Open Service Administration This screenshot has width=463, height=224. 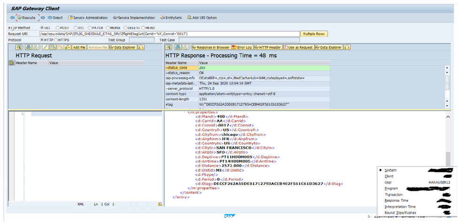[x=88, y=18]
